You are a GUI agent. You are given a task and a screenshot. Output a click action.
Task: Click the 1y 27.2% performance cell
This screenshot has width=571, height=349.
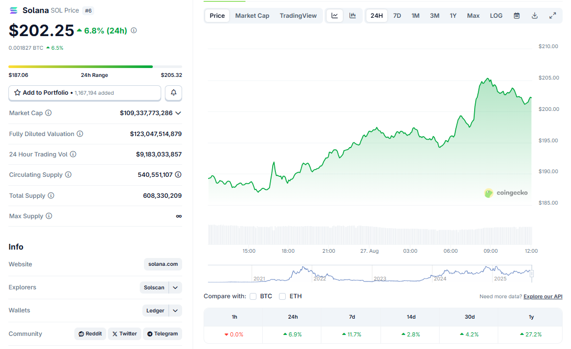click(x=531, y=334)
